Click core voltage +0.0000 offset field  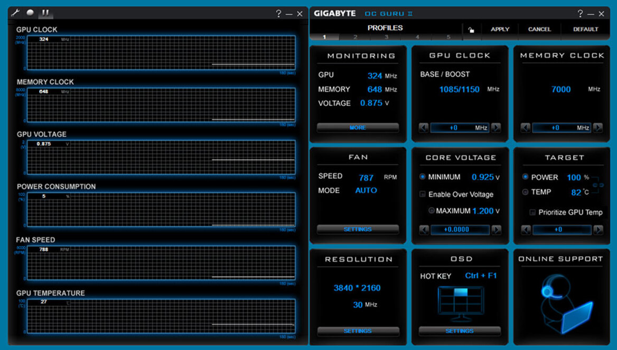[x=460, y=229]
